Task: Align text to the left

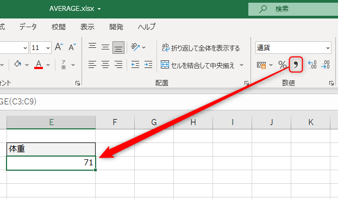Action: coord(92,65)
